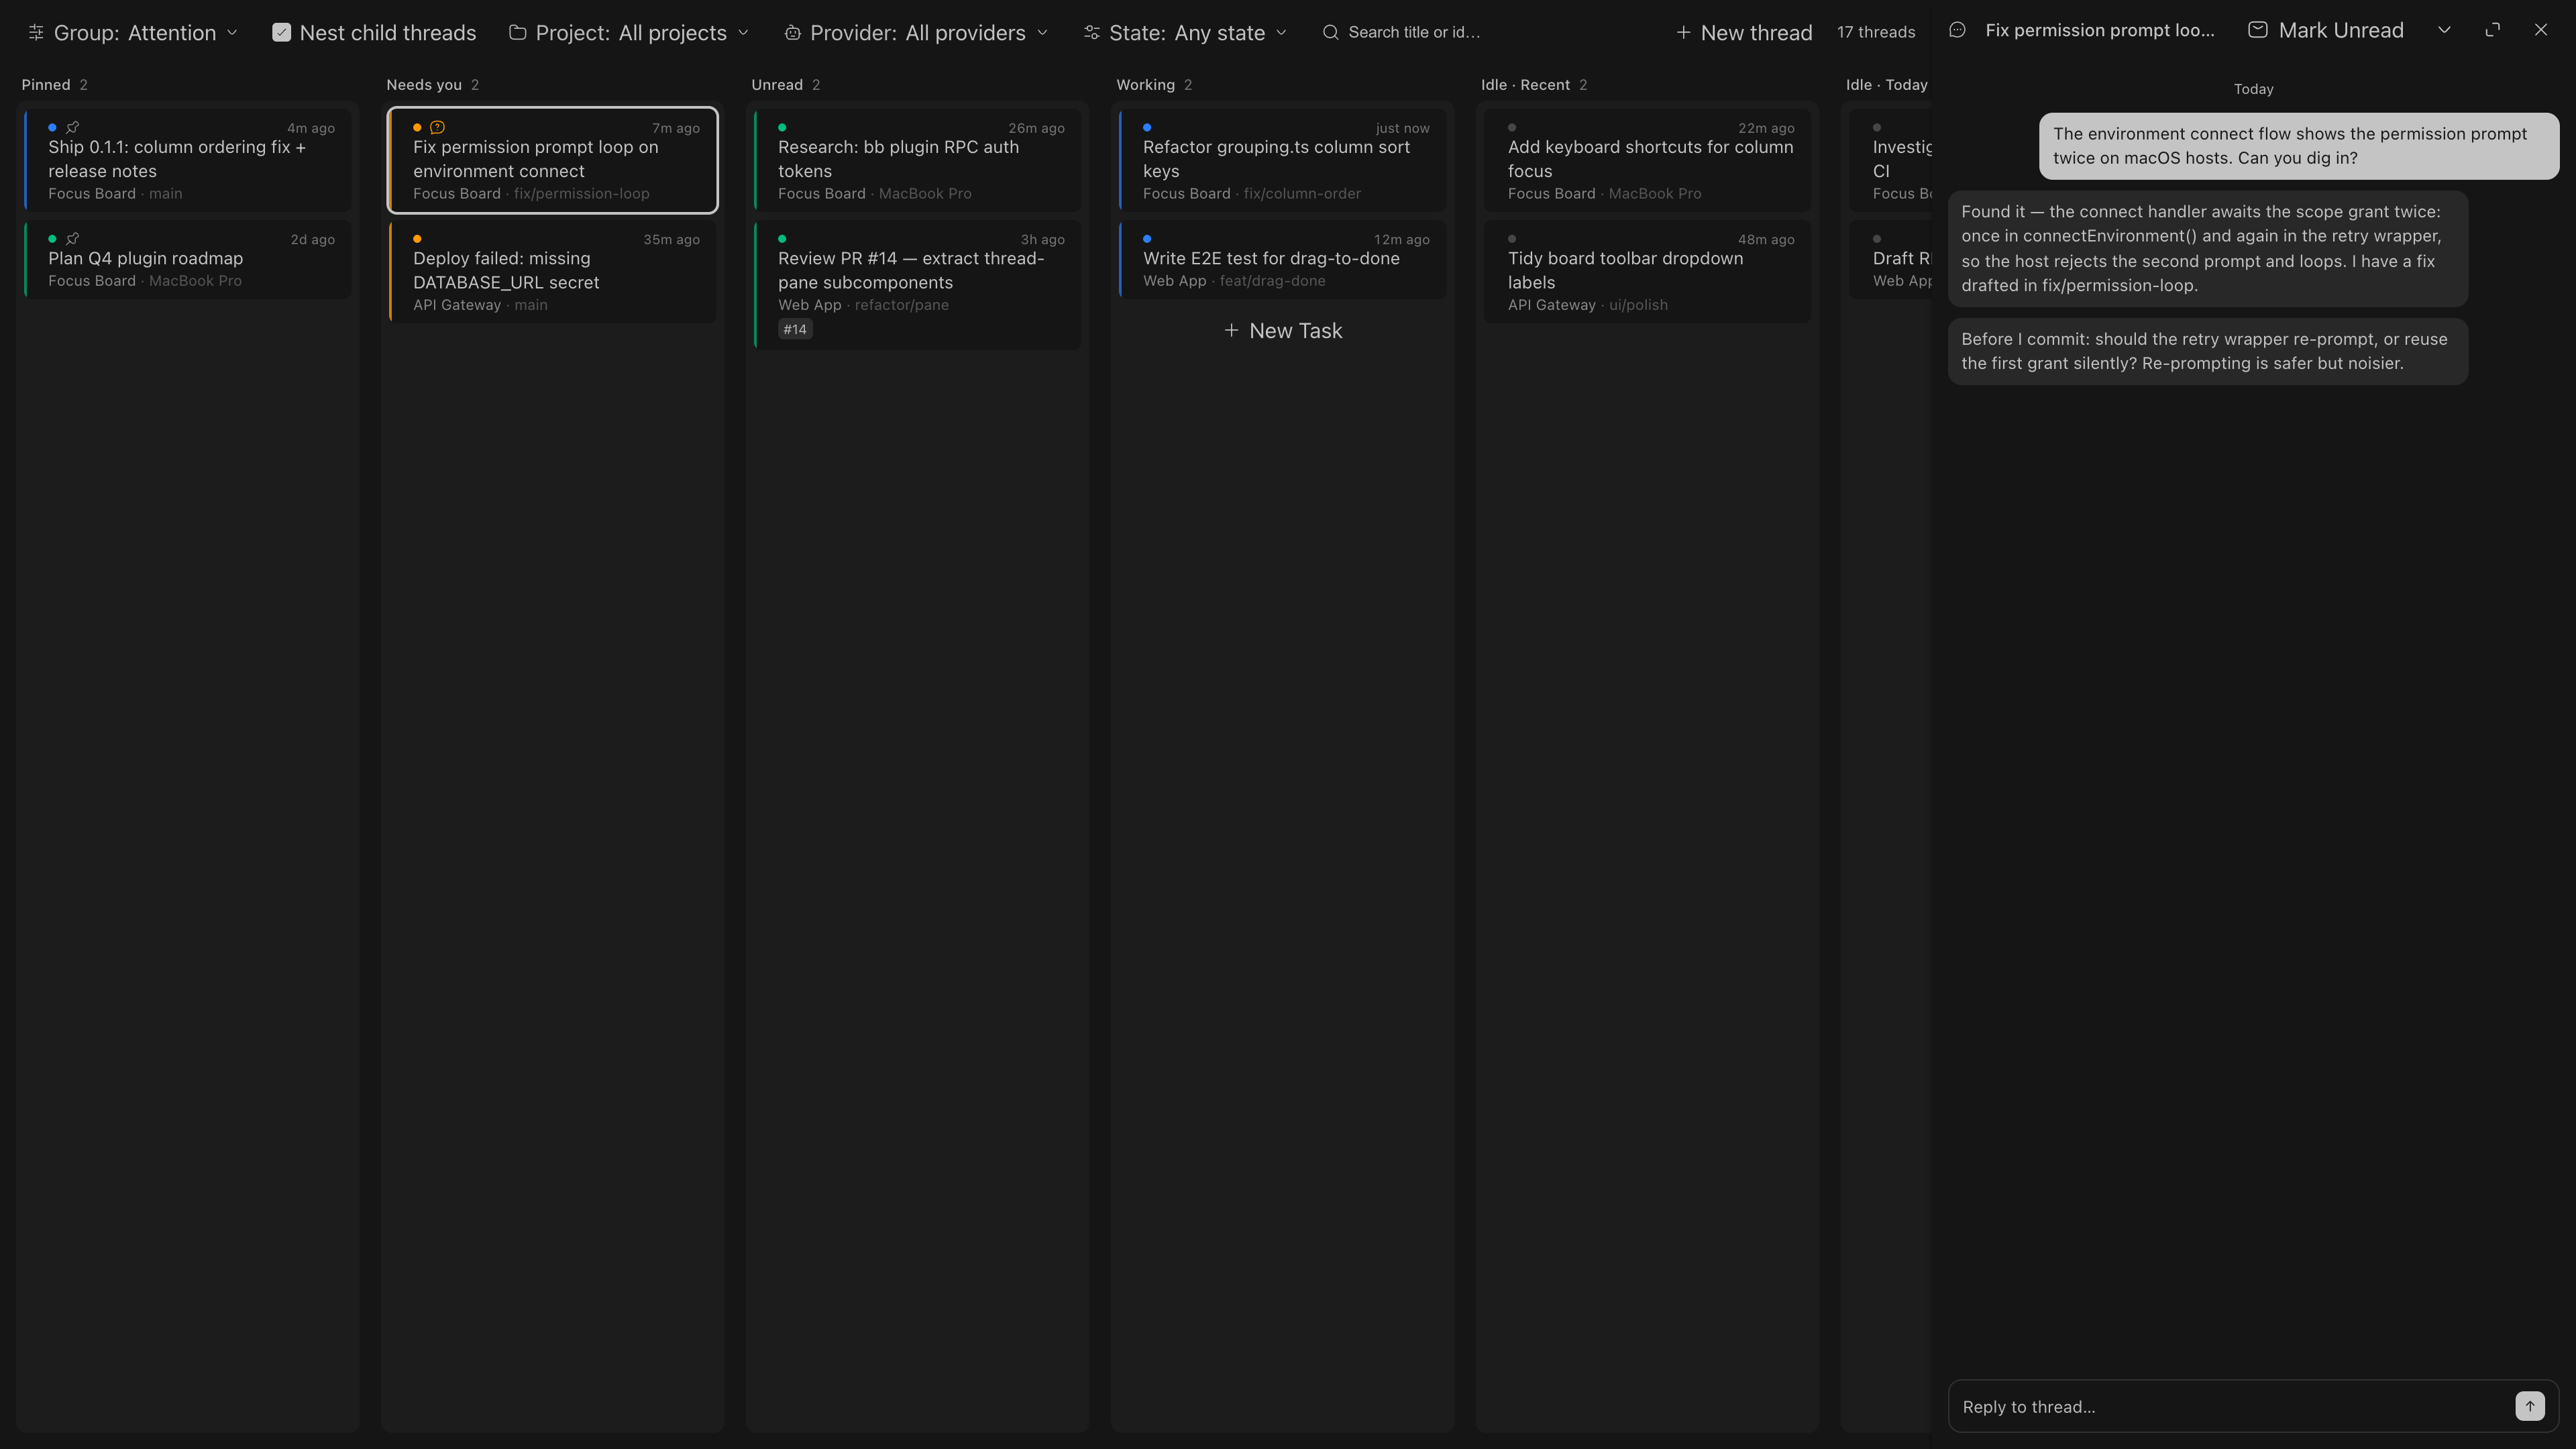Click question icon on Fix permission prompt card
This screenshot has height=1449, width=2576.
coord(437,127)
